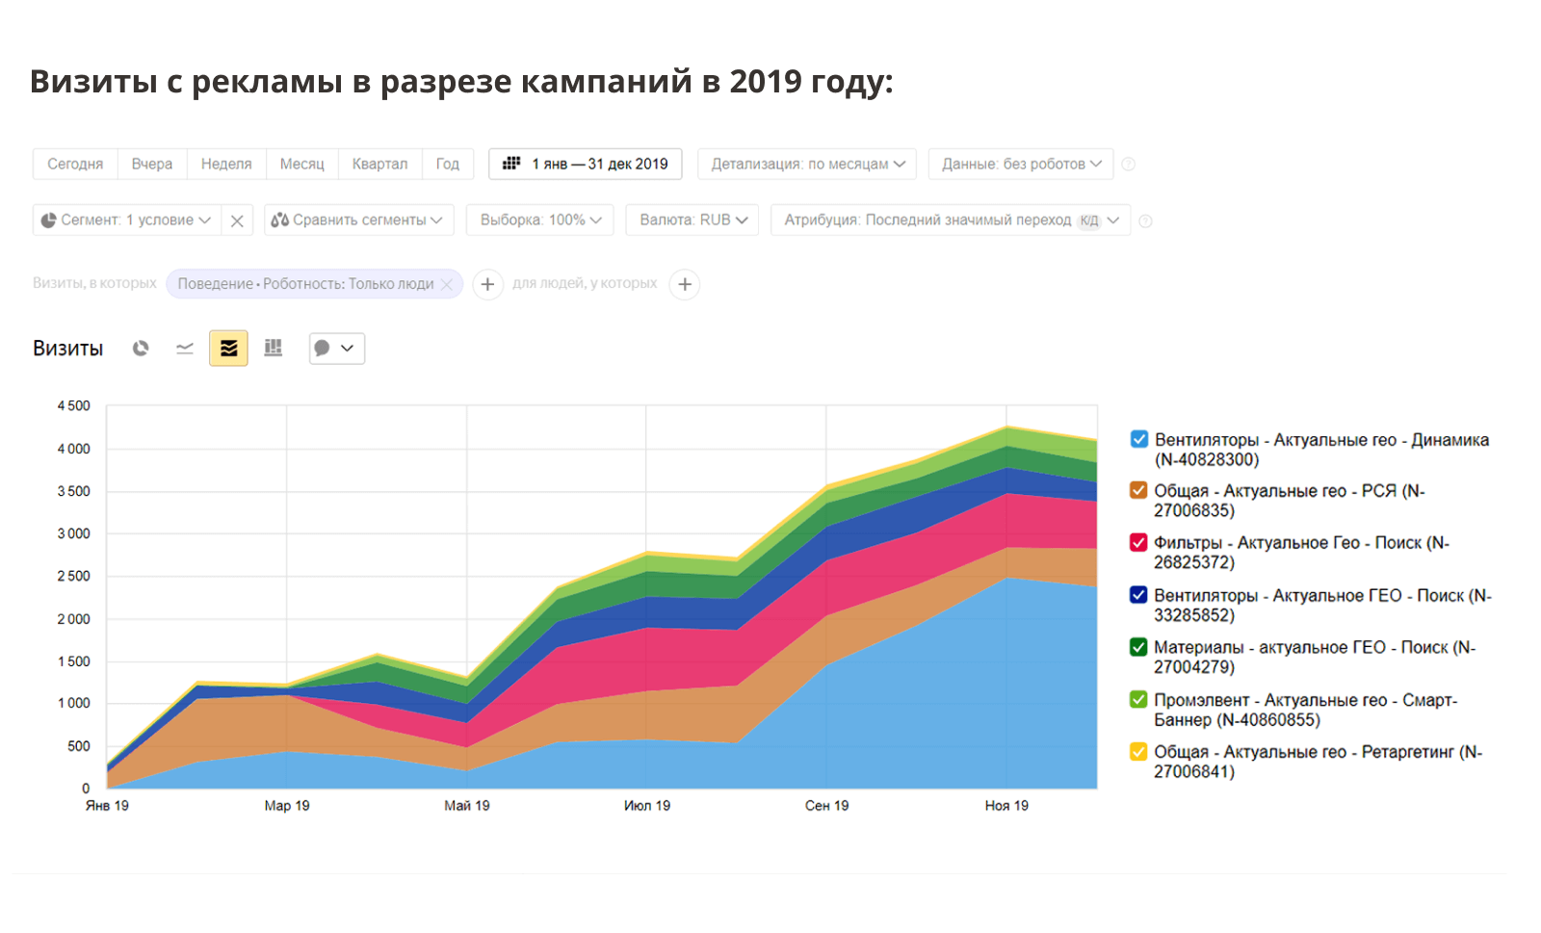Screen dimensions: 1541x933
Task: Uncheck the 'Вентиляторы - Динамика' campaign checkbox
Action: coord(1139,439)
